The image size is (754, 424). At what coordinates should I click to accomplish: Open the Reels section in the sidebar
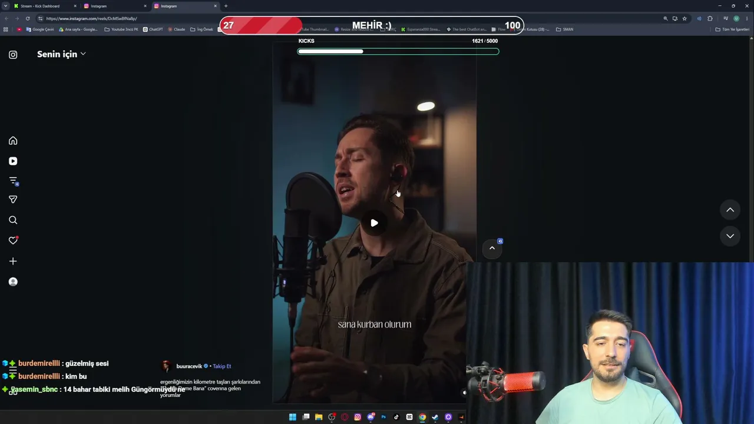(13, 161)
